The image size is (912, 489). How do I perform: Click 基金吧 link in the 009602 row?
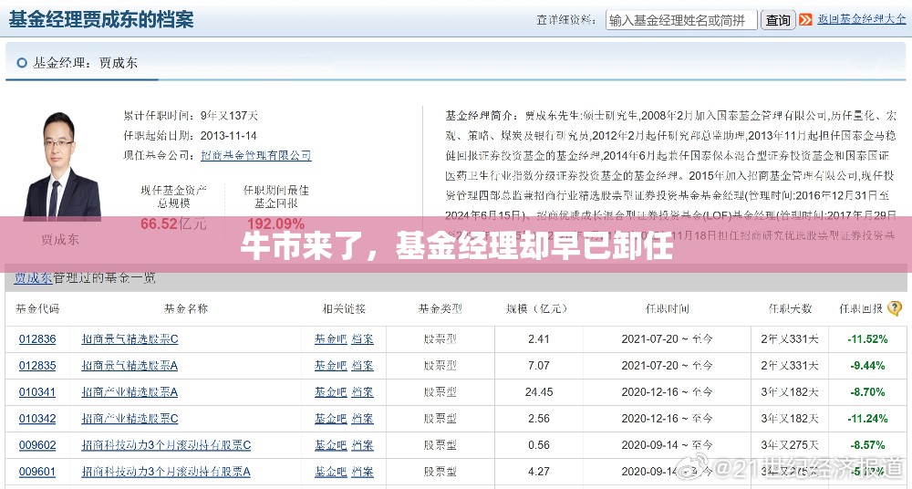330,445
